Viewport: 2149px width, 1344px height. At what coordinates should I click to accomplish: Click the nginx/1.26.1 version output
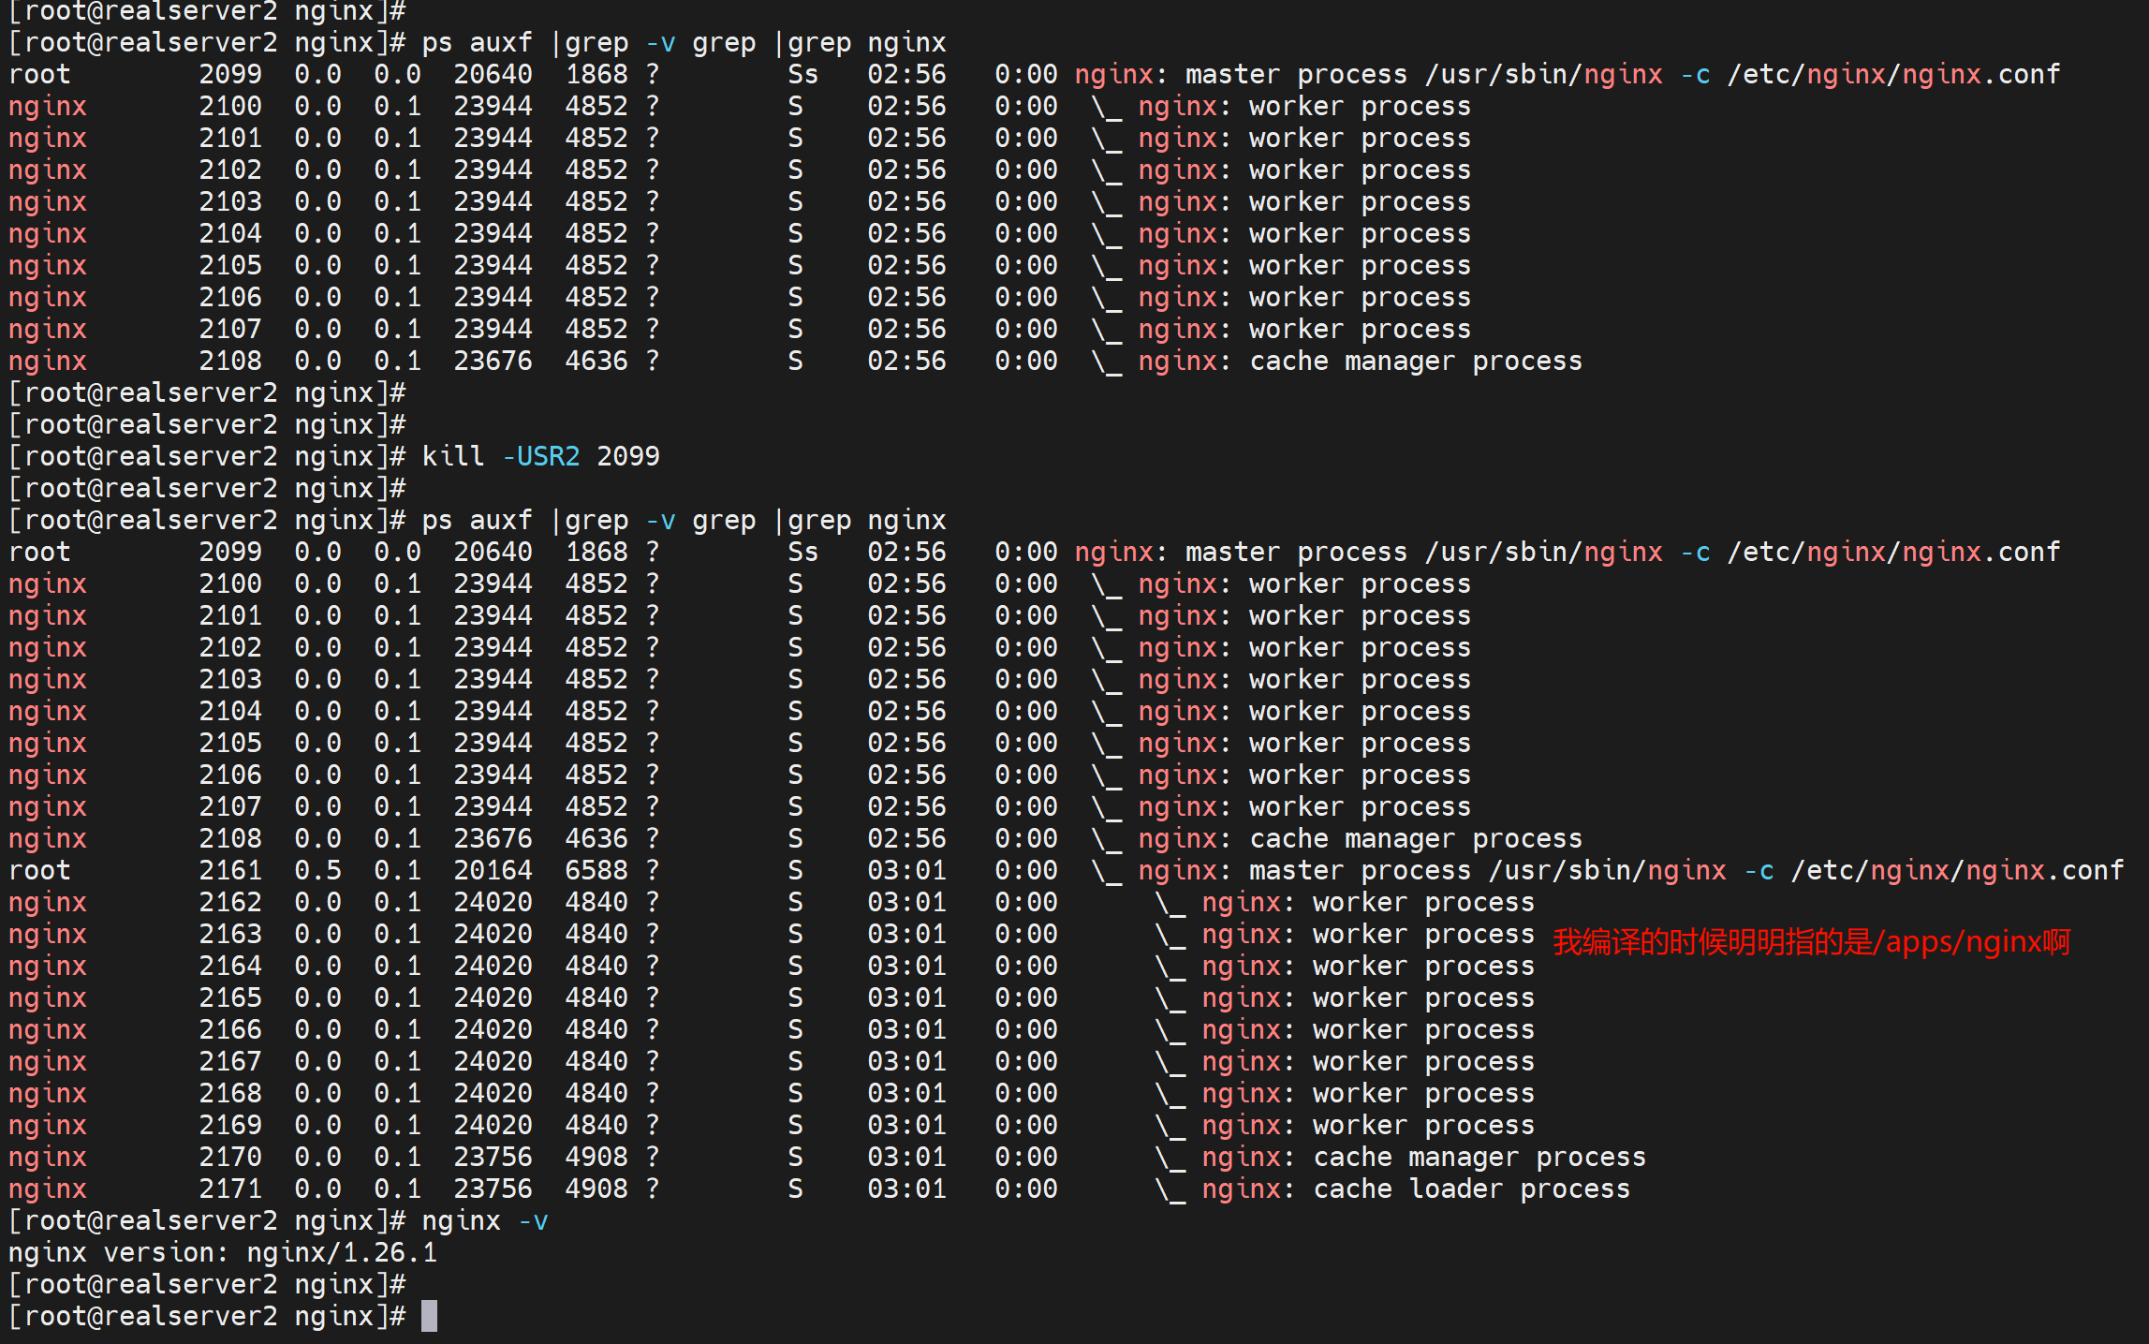pyautogui.click(x=342, y=1252)
